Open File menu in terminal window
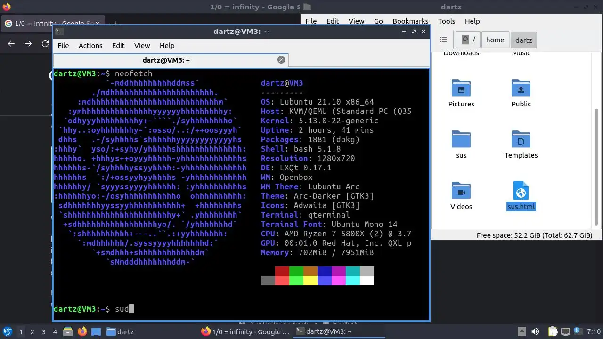603x339 pixels. coord(63,46)
